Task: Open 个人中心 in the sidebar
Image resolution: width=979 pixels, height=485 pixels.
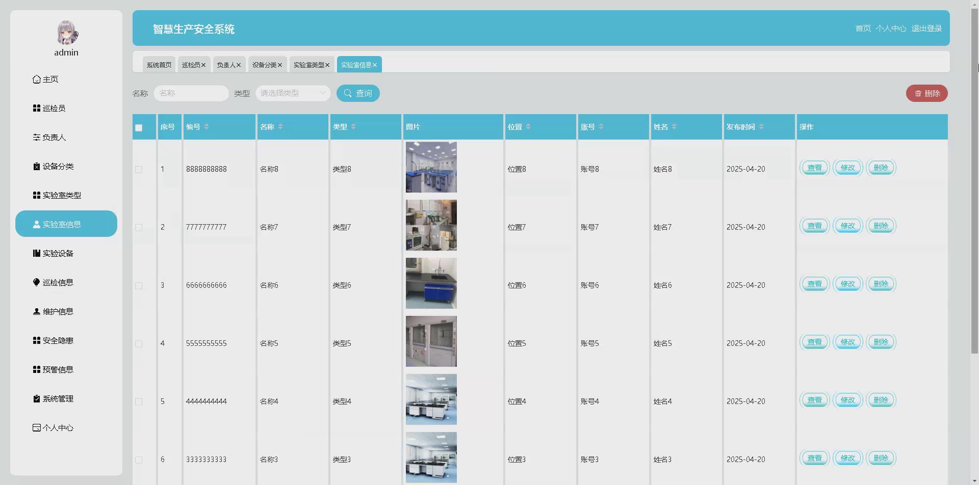Action: 66,428
